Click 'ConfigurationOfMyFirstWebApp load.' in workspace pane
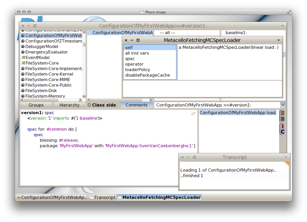 pos(238,113)
